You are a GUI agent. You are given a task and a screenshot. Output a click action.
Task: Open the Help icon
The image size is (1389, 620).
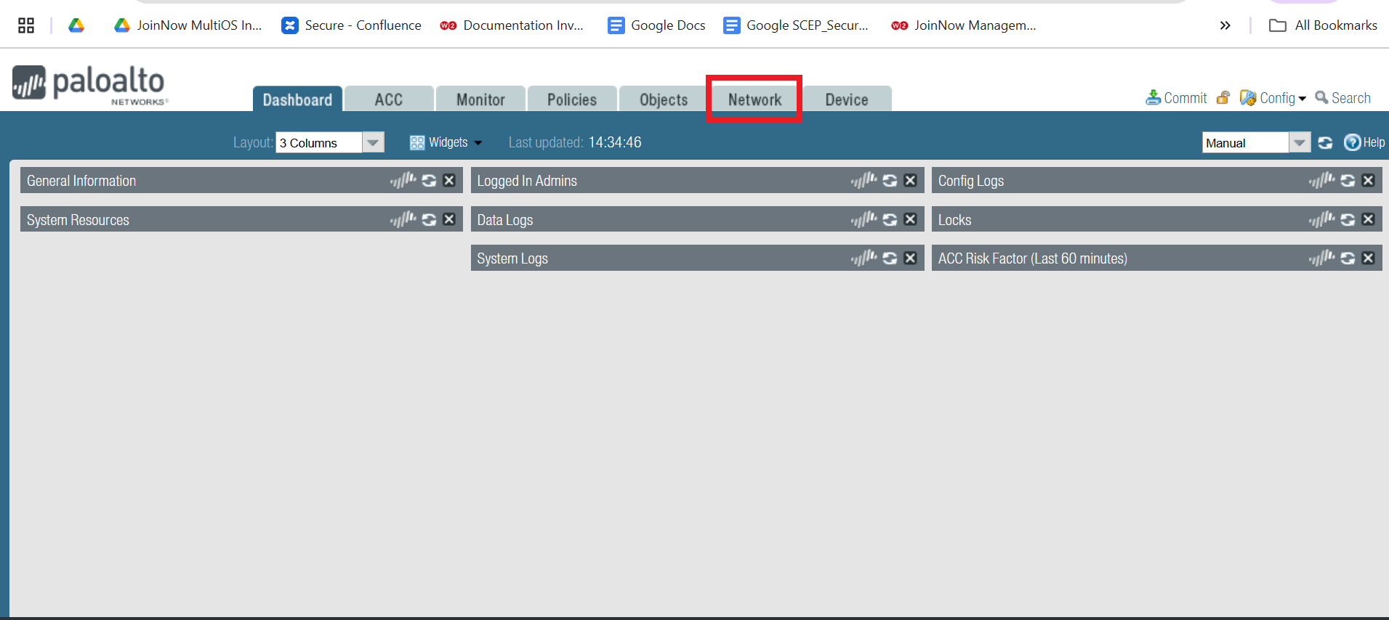(1353, 142)
